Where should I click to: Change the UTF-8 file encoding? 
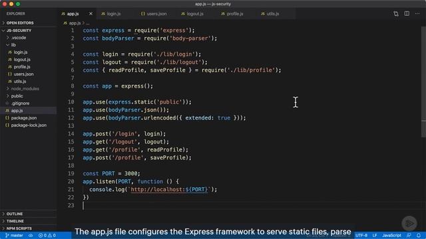[x=361, y=236]
